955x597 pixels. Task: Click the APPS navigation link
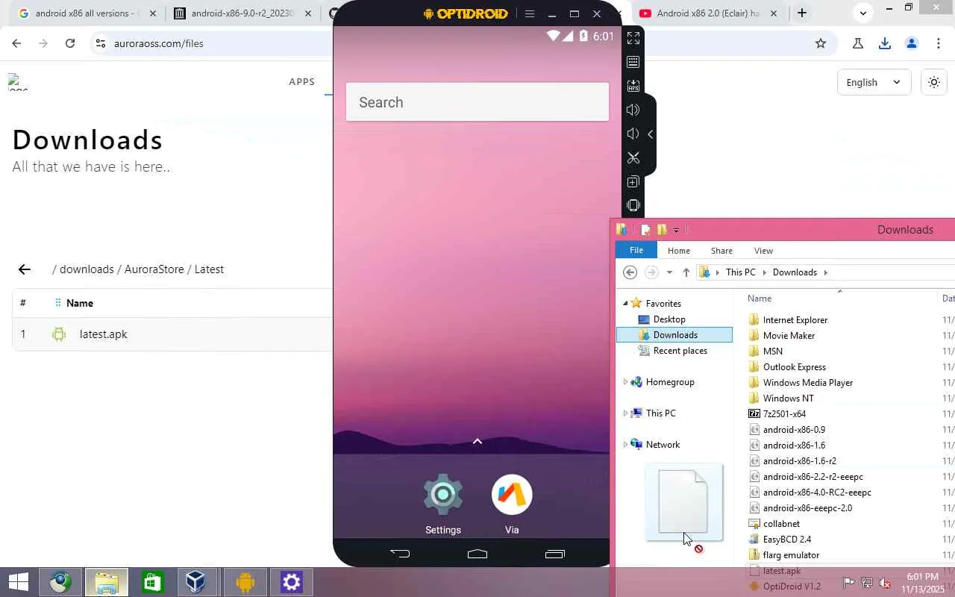click(x=302, y=81)
